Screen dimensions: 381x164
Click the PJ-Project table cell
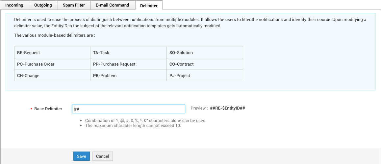(205, 75)
